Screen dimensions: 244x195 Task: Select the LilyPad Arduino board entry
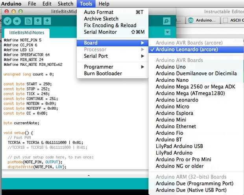tap(196, 153)
